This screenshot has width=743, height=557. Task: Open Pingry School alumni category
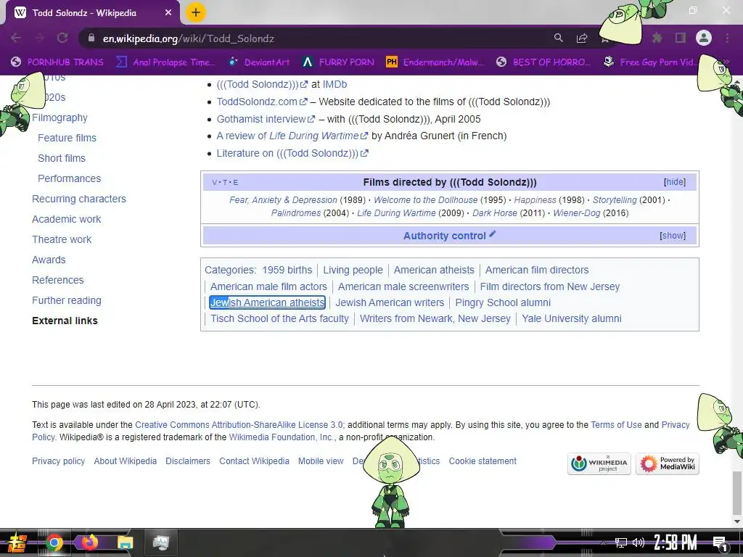(x=503, y=302)
